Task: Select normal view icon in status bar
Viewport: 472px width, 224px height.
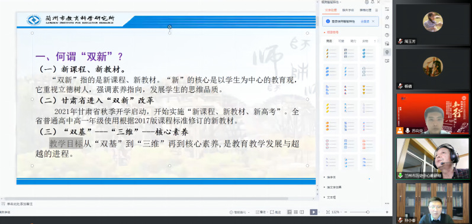Action: click(x=289, y=212)
